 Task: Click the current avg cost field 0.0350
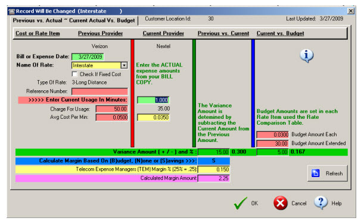[x=153, y=118]
